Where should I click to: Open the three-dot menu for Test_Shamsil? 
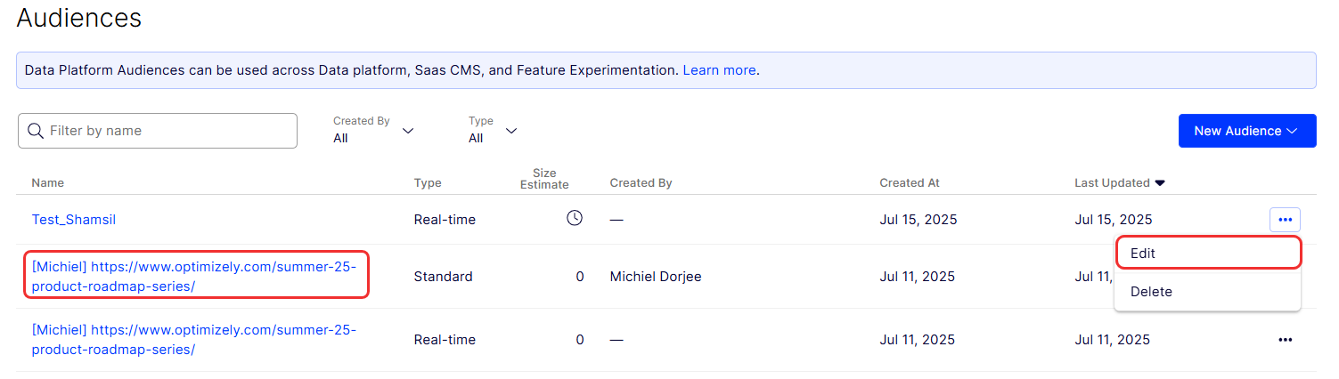point(1285,219)
